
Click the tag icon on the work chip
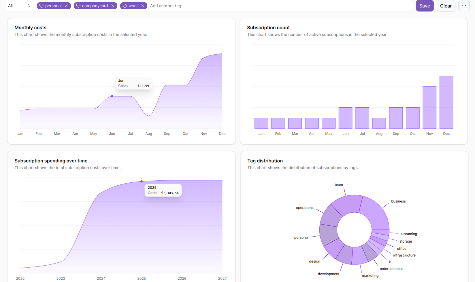click(125, 5)
